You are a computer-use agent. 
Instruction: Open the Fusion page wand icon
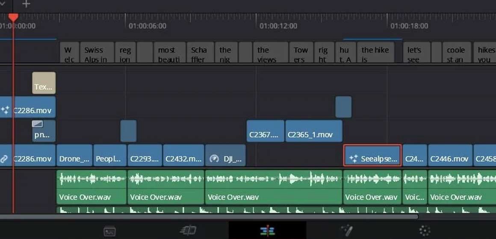point(346,231)
